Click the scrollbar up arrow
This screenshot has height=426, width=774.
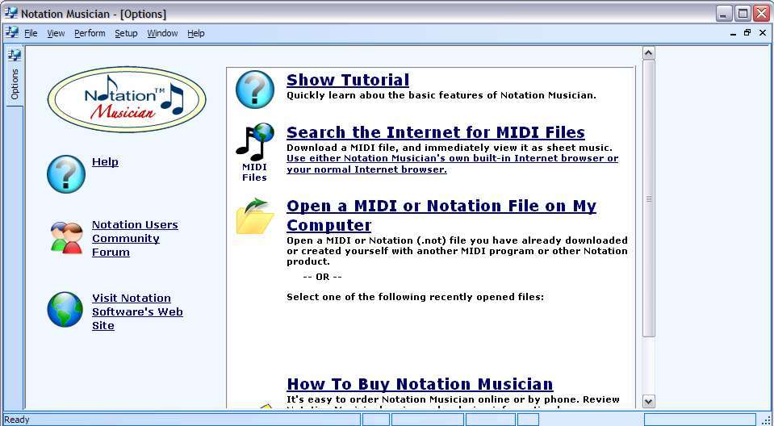coord(649,52)
